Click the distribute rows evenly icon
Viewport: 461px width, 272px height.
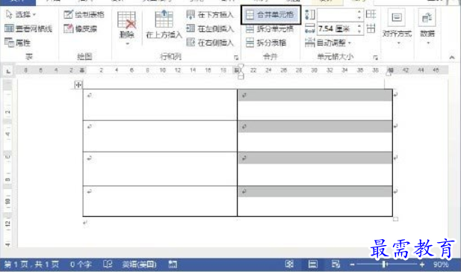coord(371,14)
